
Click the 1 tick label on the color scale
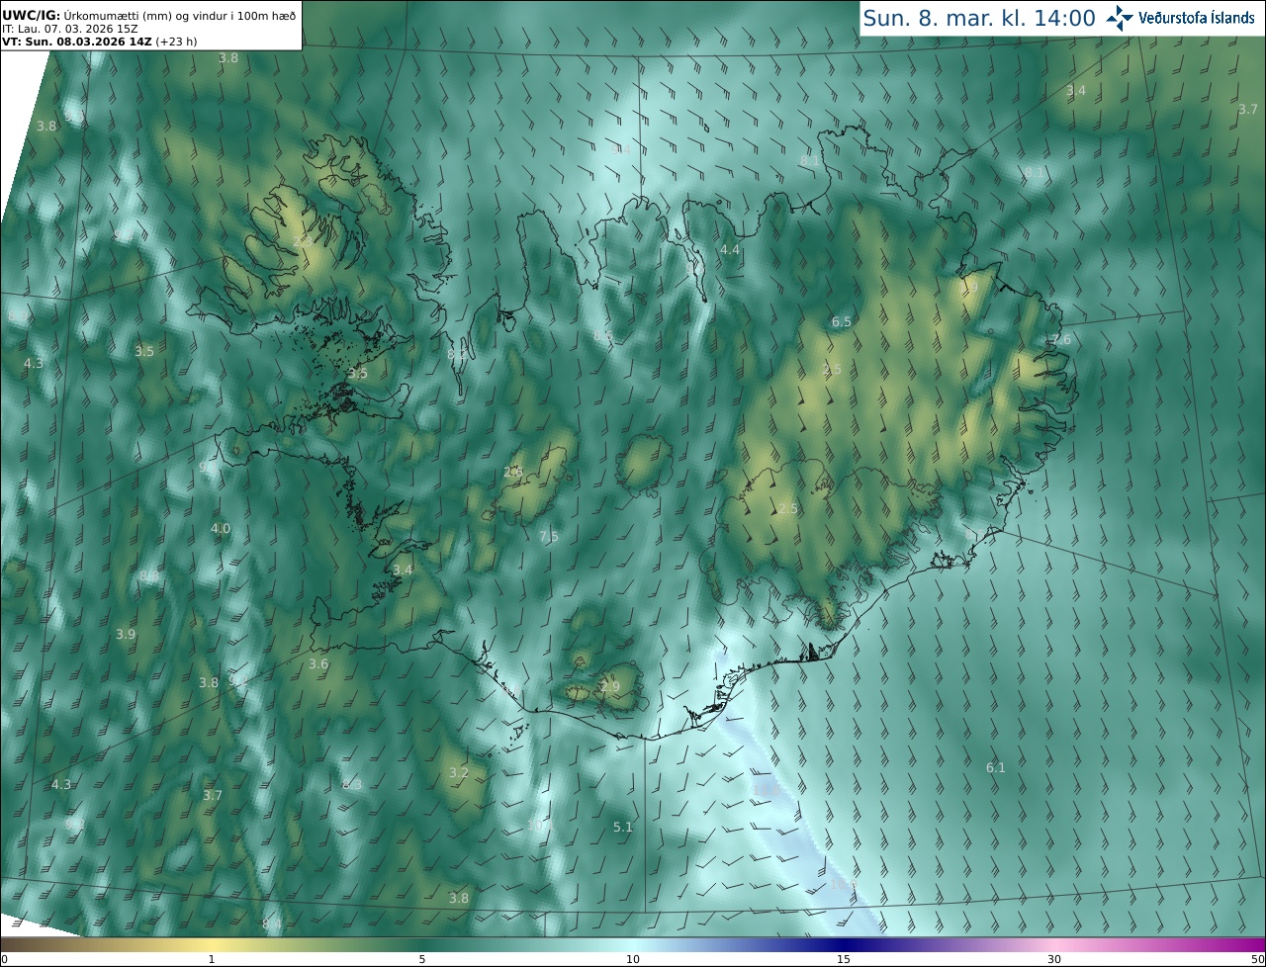click(x=212, y=959)
